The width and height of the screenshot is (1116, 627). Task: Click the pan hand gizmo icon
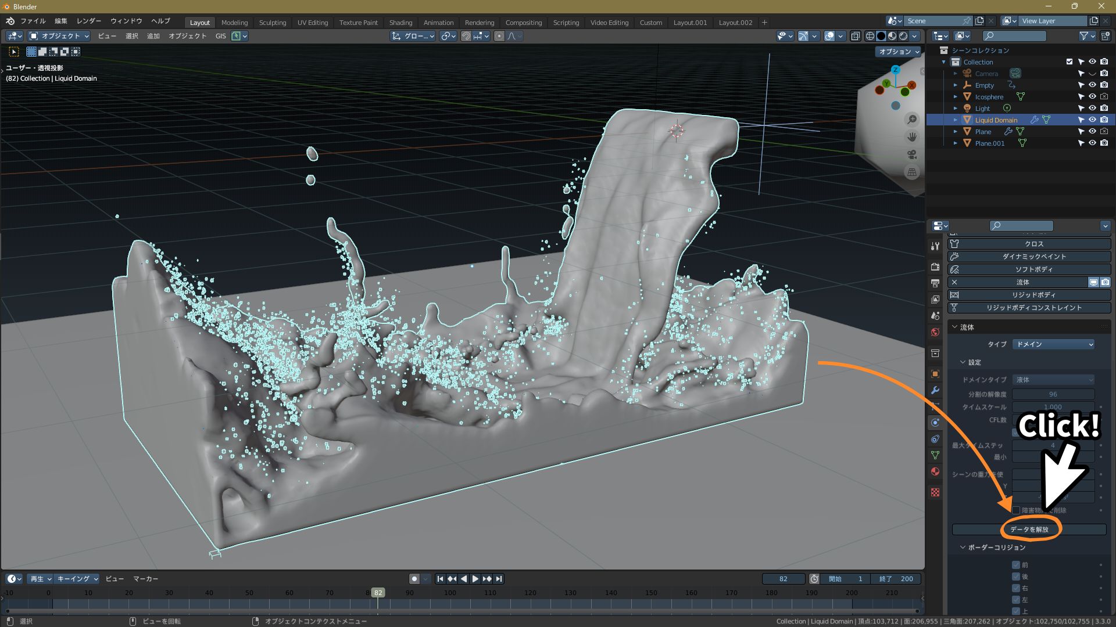point(912,137)
